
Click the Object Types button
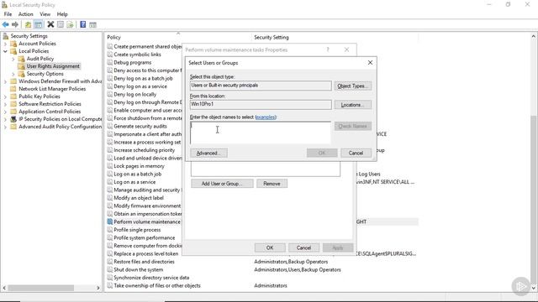[353, 86]
